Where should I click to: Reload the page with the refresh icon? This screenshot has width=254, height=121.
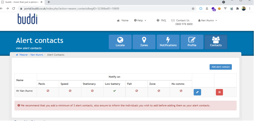pyautogui.click(x=14, y=9)
